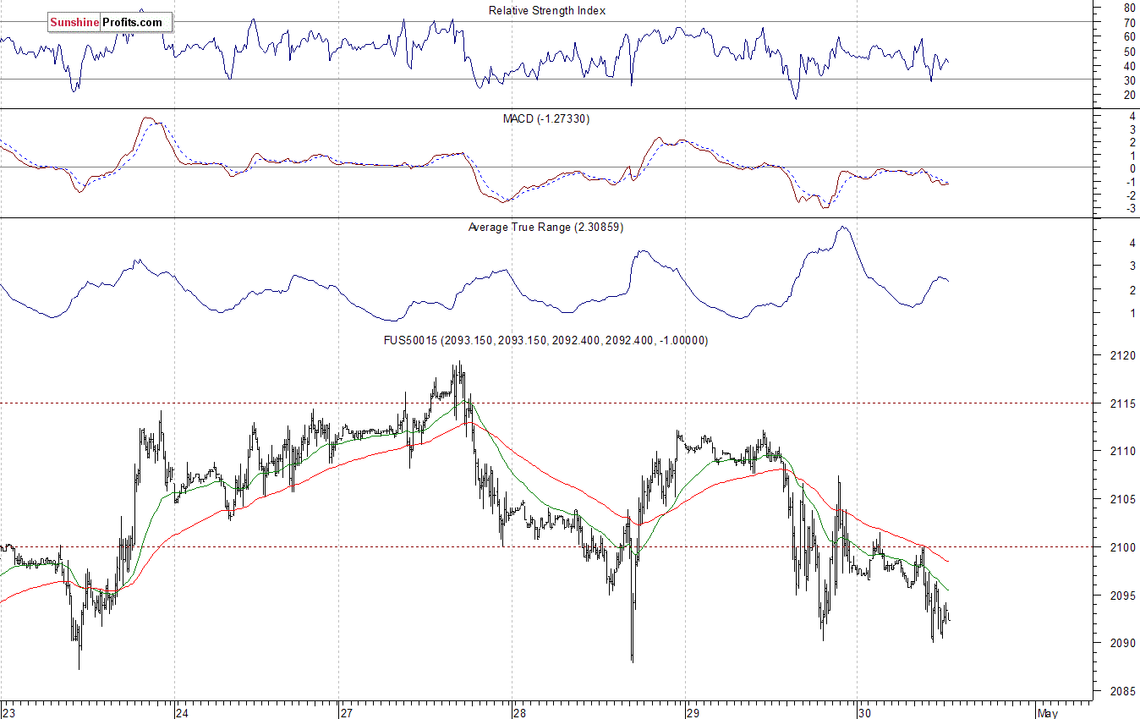Click the date label 28 on time axis
Viewport: 1140px width, 719px height.
520,712
